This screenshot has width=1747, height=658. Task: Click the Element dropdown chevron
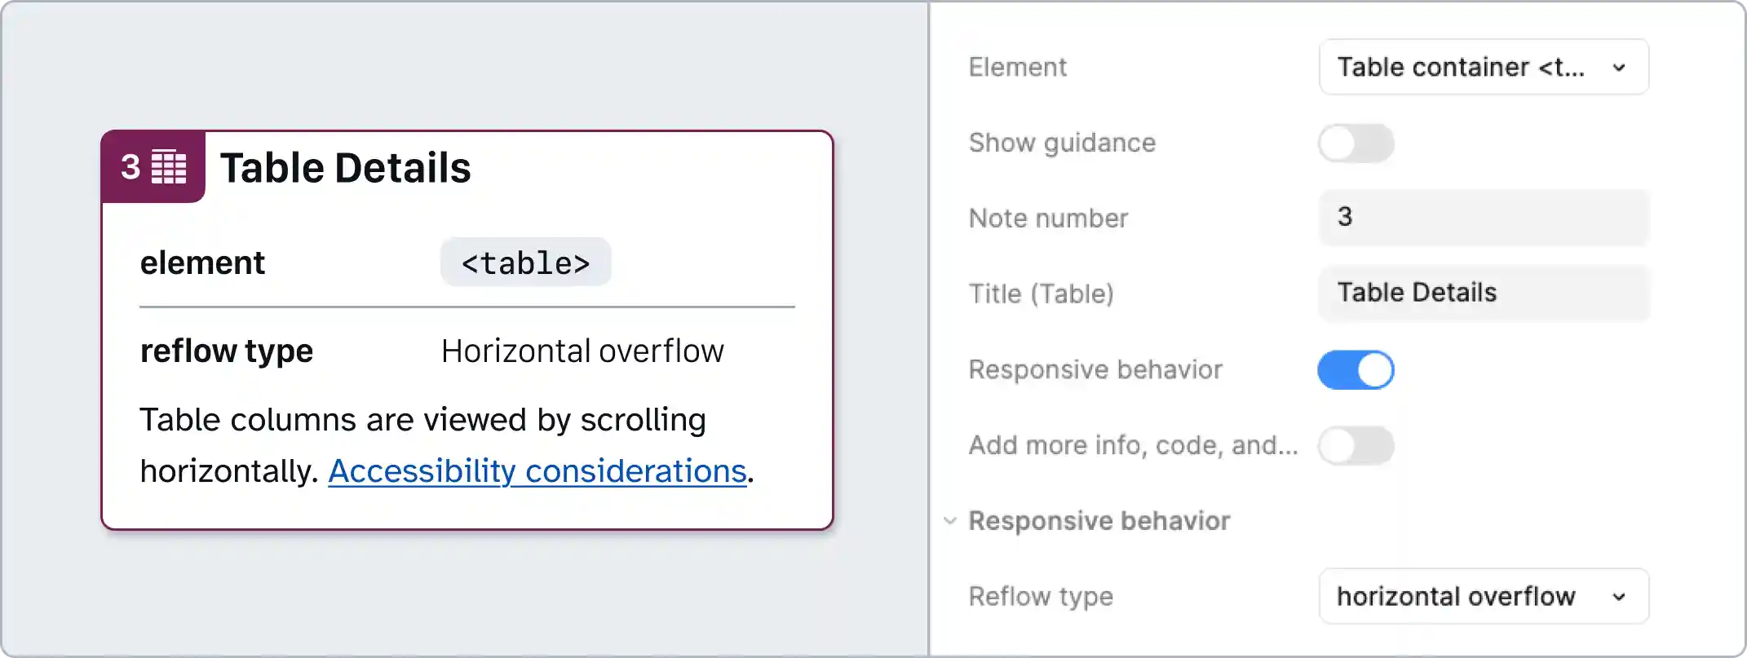tap(1620, 67)
